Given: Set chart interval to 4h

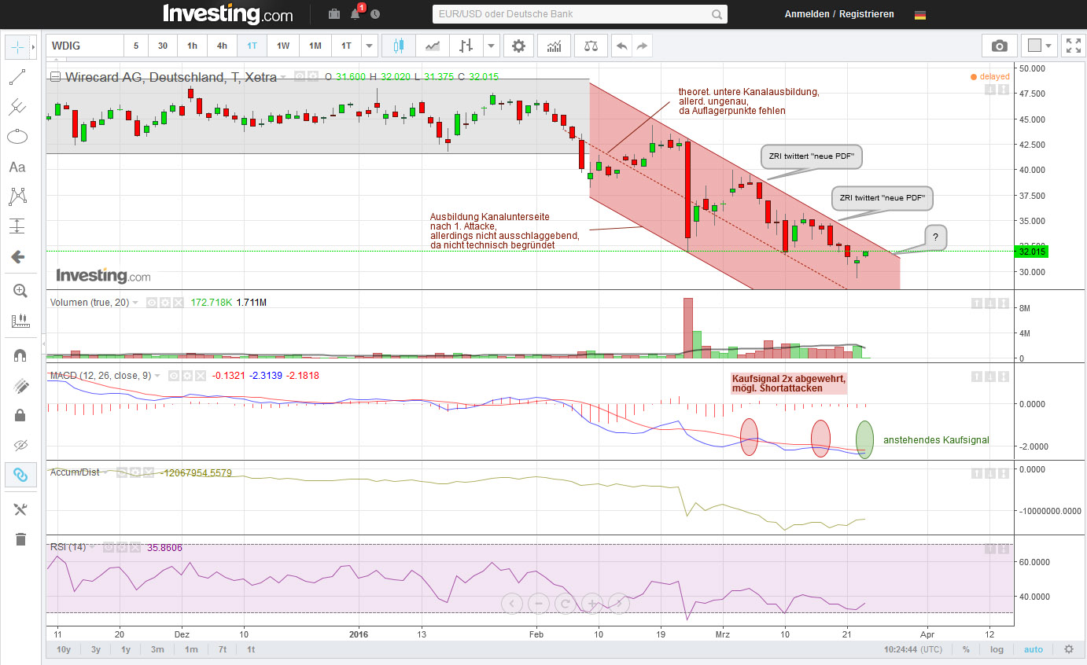Looking at the screenshot, I should 223,46.
